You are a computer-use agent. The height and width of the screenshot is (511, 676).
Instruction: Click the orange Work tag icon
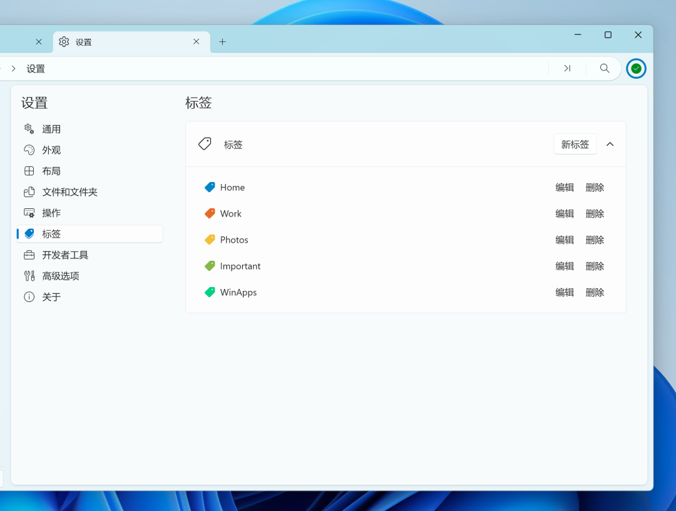210,213
